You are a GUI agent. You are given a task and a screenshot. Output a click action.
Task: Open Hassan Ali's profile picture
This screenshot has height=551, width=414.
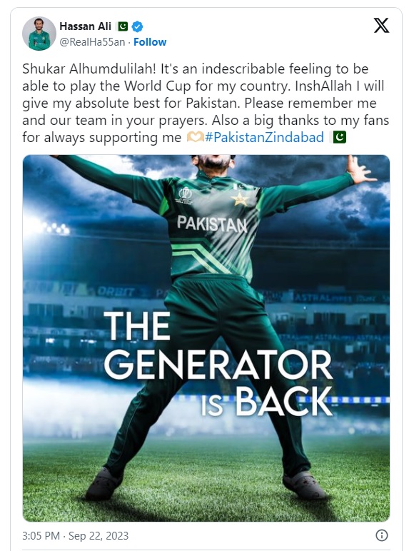tap(39, 34)
